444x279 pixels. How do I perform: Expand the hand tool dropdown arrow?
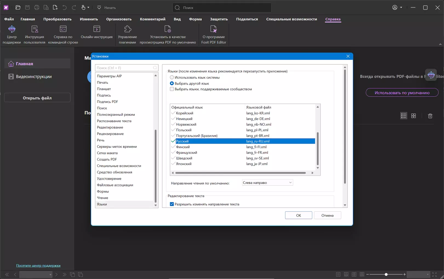pyautogui.click(x=88, y=8)
